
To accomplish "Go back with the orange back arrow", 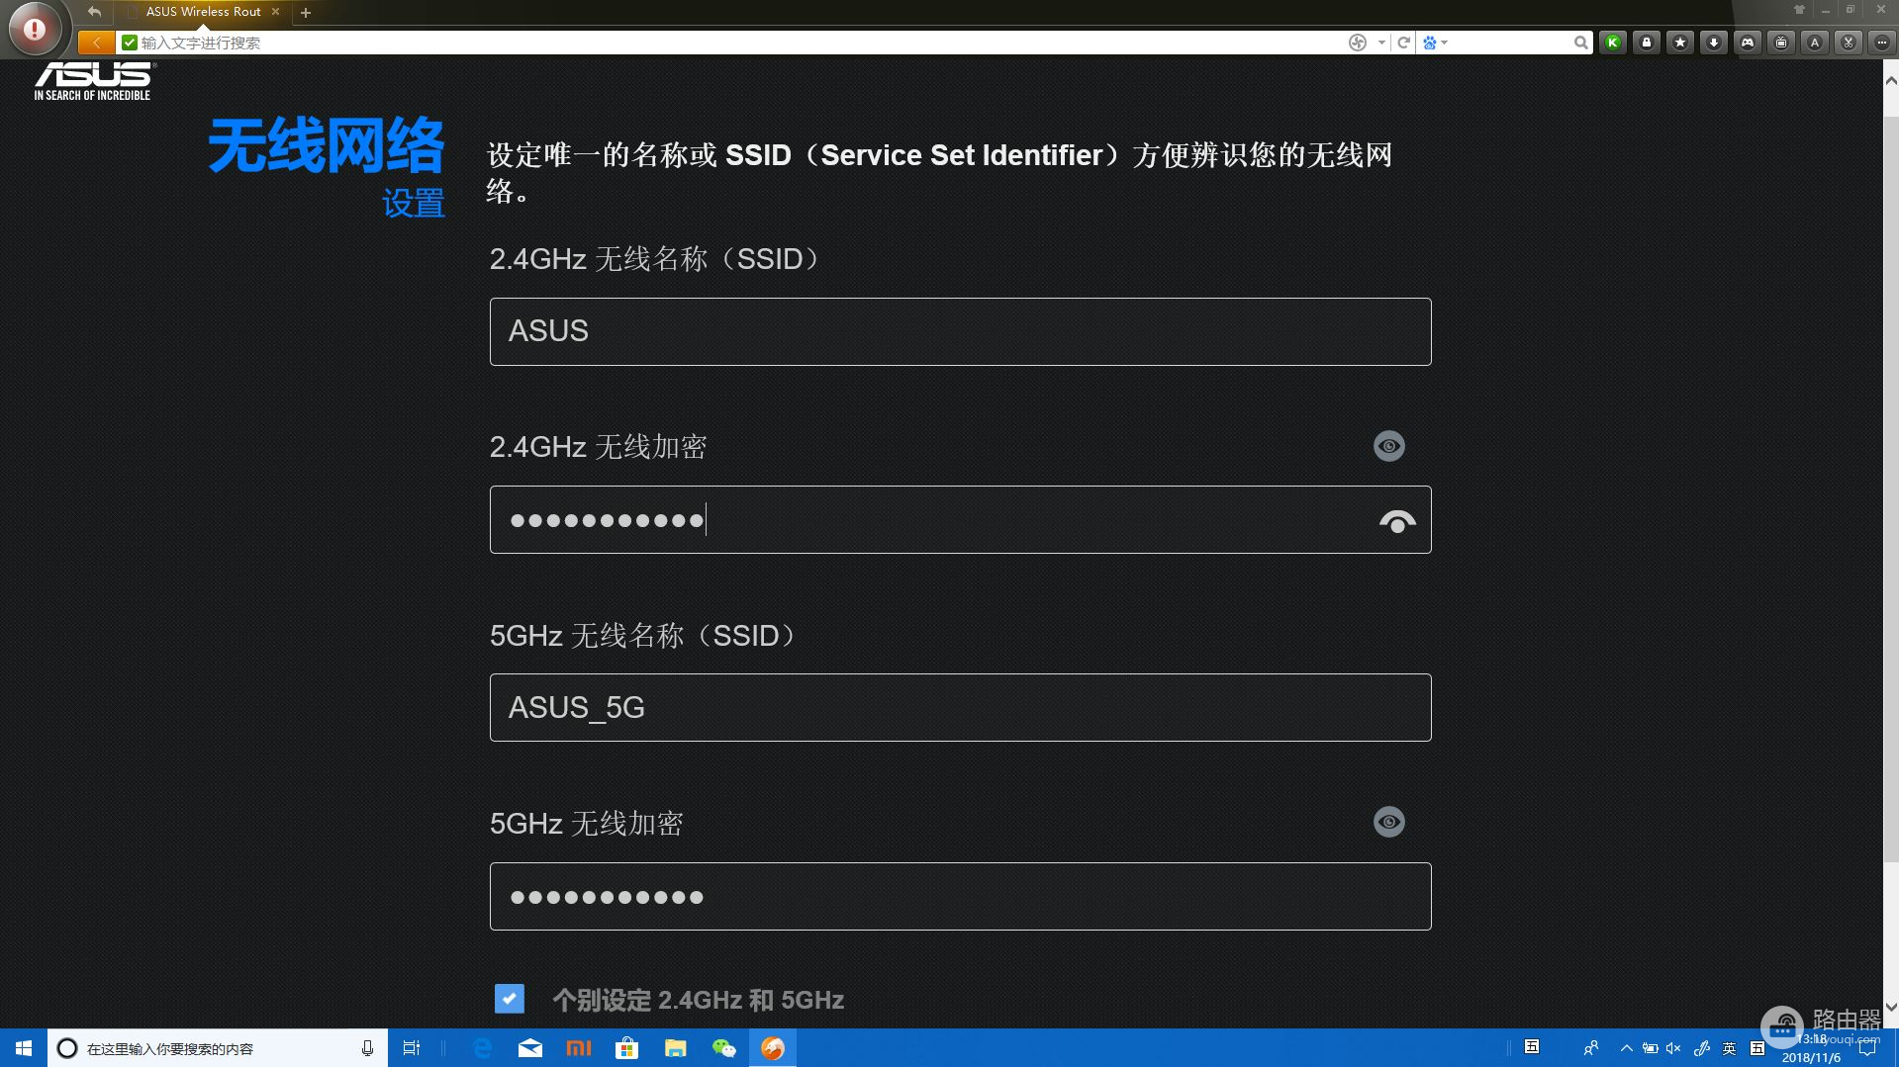I will [96, 43].
